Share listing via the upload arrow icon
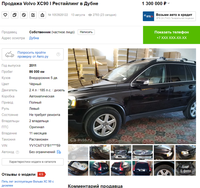This screenshot has width=200, height=188. (42, 15)
